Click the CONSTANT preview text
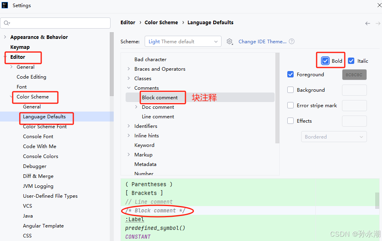Viewport: 382px width, 241px height. 138,237
